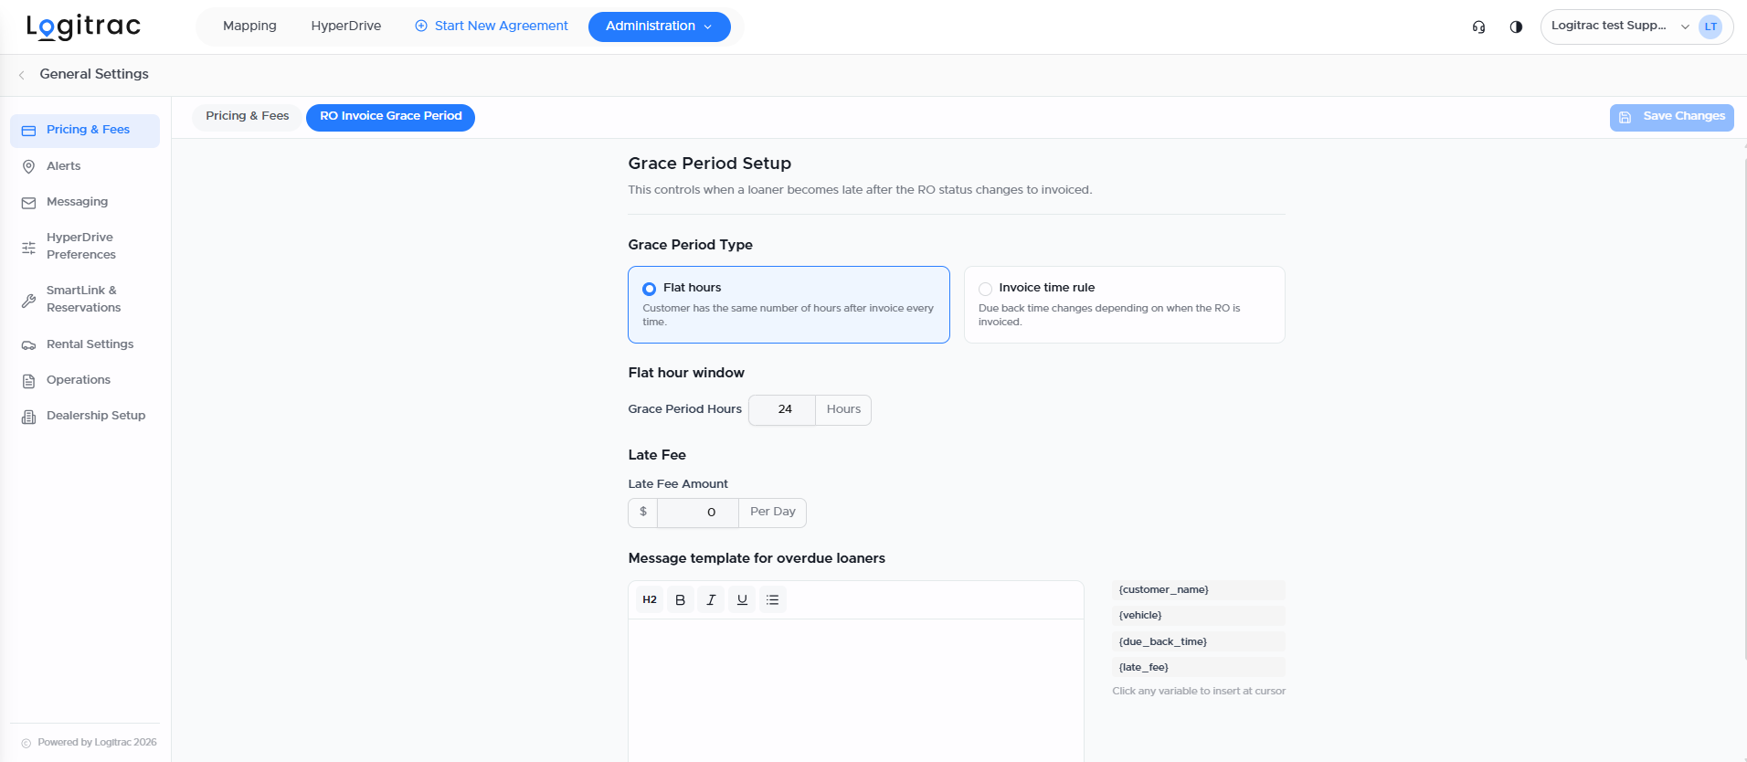Select the Flat hours radio option

tap(649, 289)
